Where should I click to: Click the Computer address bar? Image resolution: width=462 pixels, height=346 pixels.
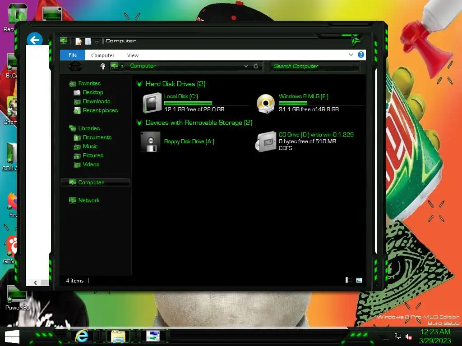[x=186, y=66]
